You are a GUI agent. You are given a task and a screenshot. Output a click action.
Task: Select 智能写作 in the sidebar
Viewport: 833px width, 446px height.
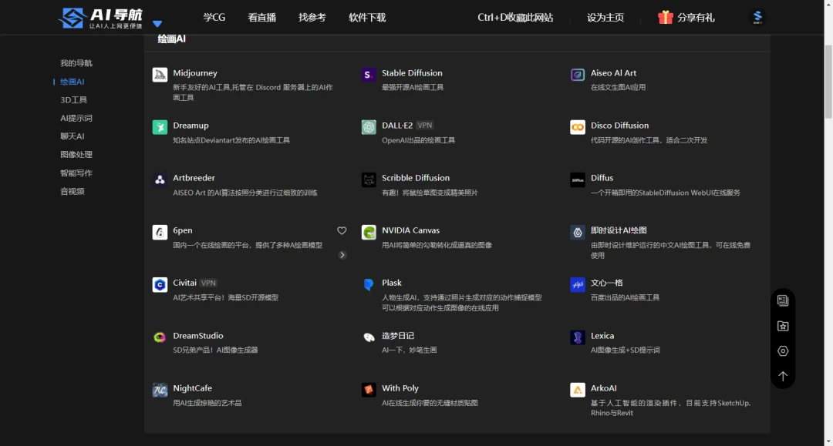coord(76,173)
